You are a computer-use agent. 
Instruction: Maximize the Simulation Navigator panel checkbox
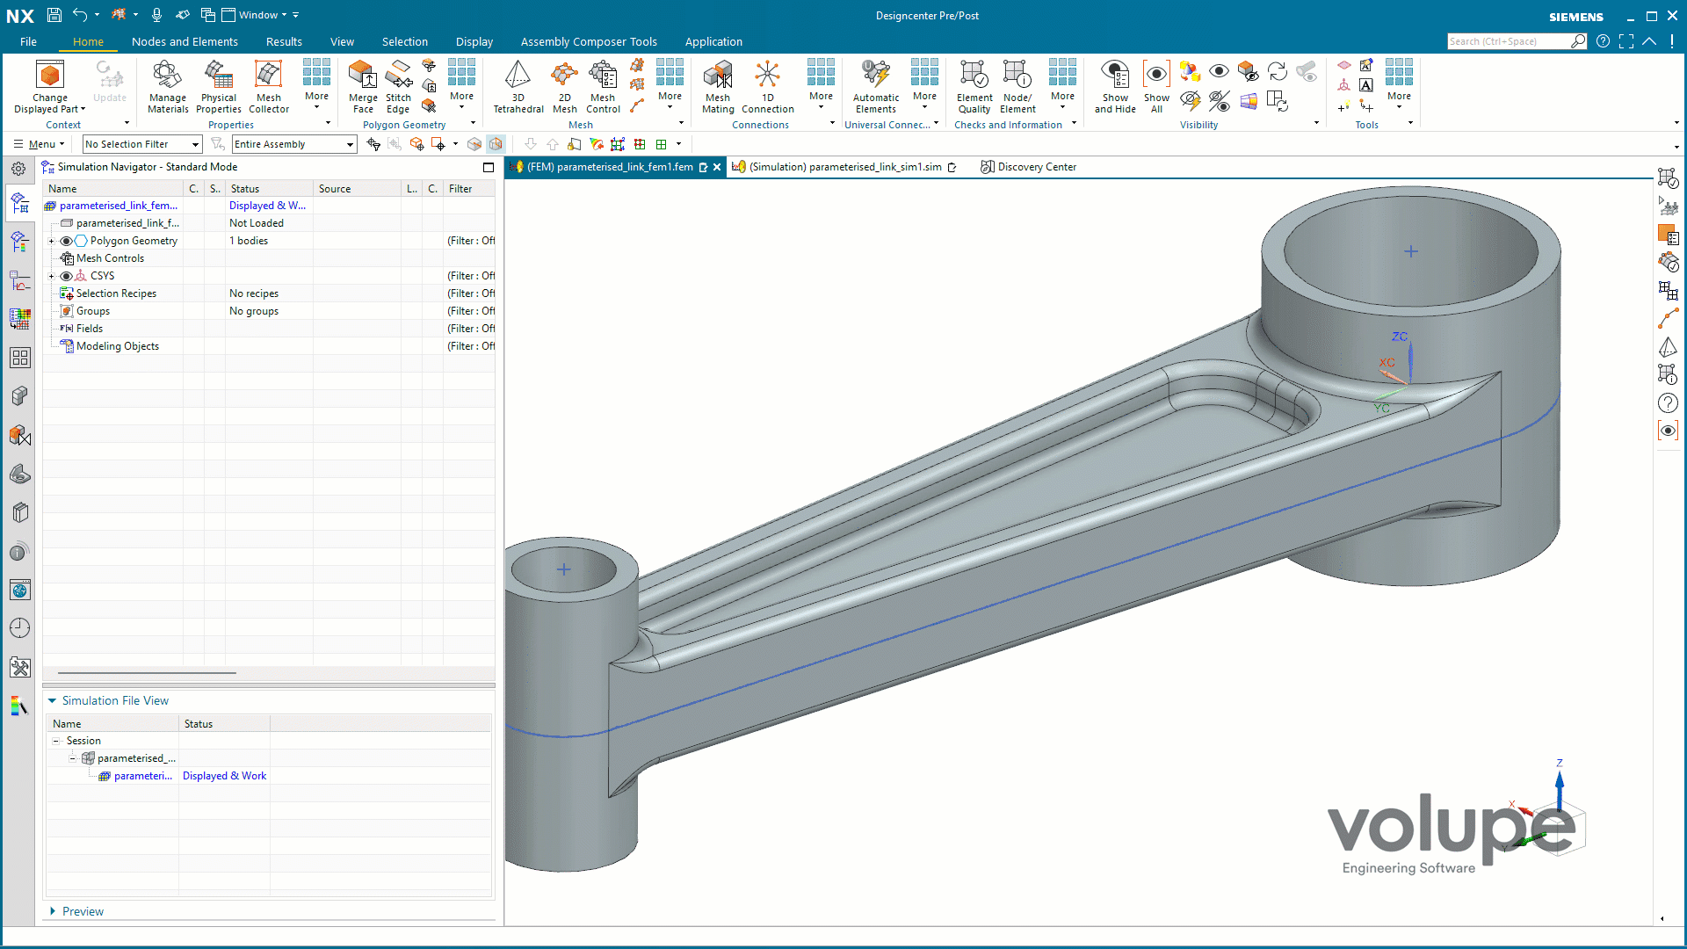(x=489, y=167)
